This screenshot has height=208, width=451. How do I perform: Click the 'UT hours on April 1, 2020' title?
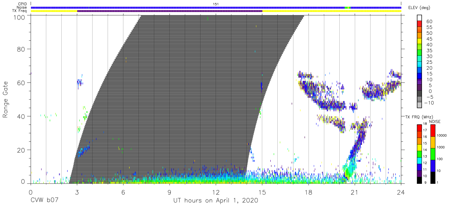tap(216, 201)
